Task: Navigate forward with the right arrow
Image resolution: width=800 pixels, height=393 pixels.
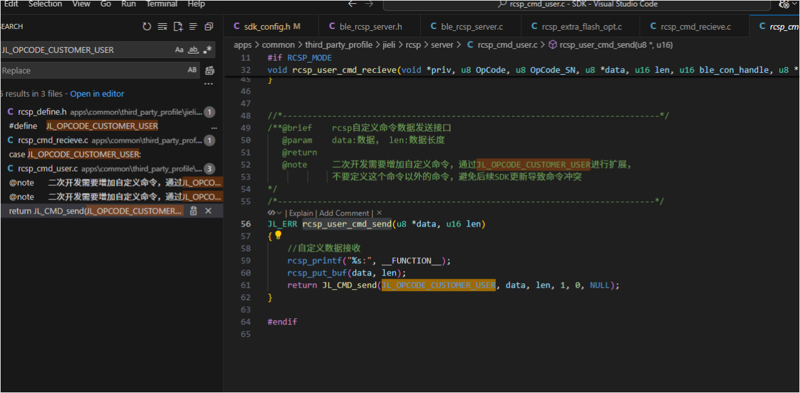Action: [x=369, y=4]
